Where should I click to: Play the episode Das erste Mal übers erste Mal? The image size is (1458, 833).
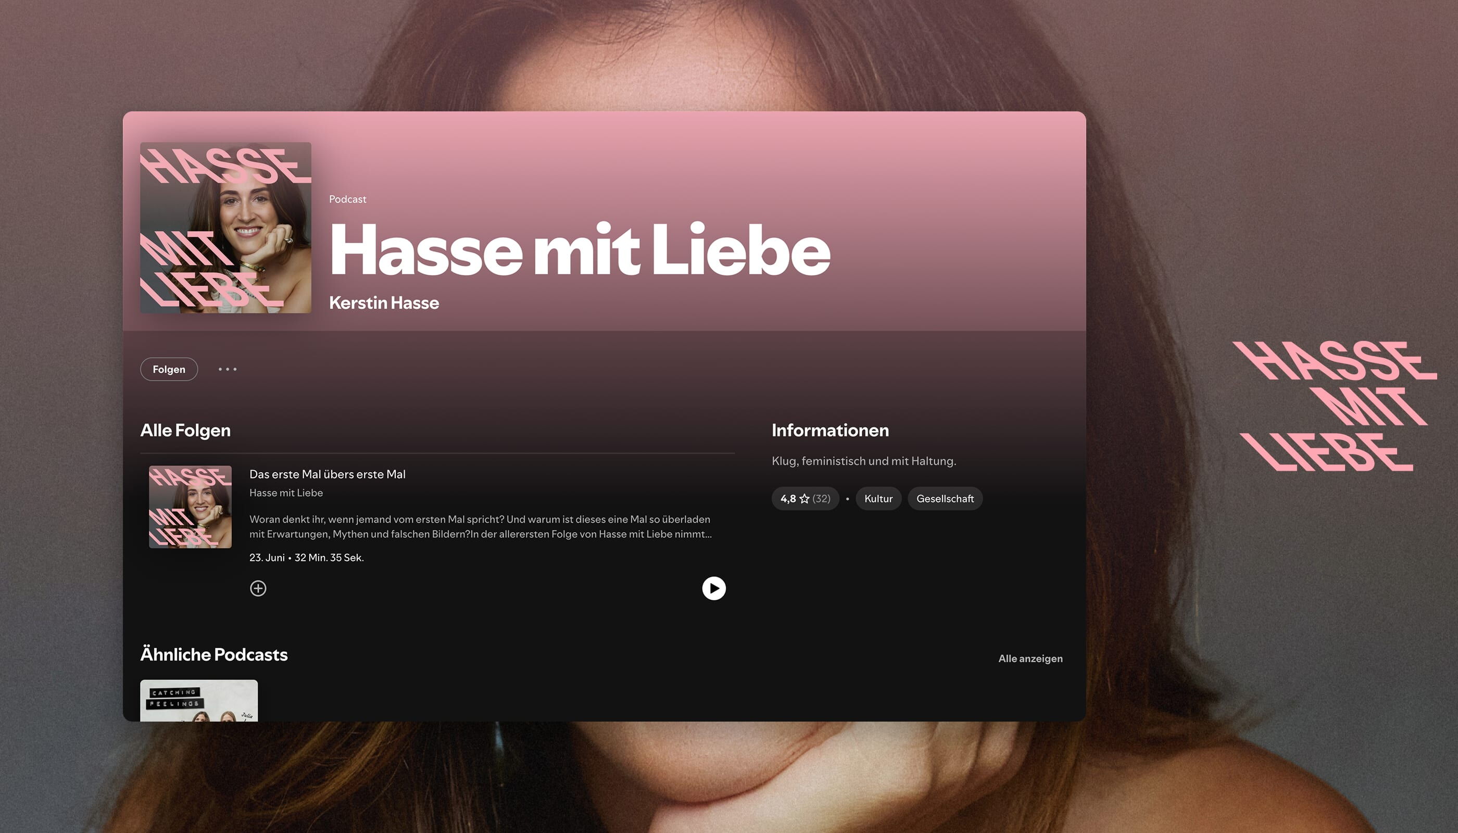(x=713, y=588)
